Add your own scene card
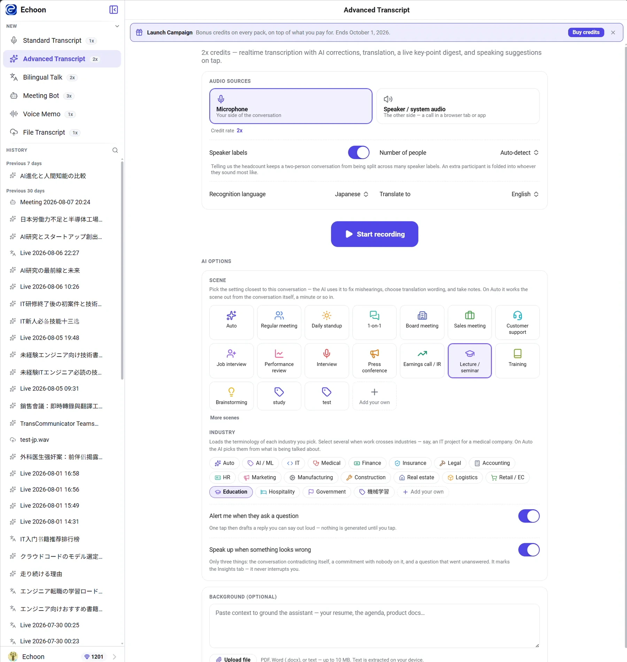 coord(374,396)
